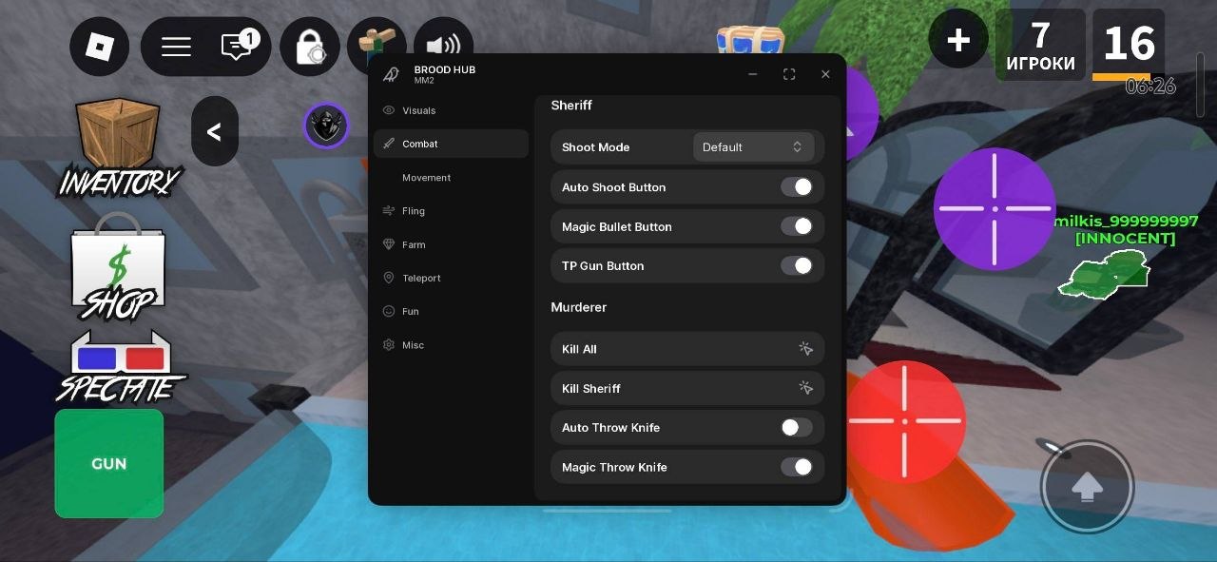This screenshot has height=562, width=1217.
Task: Click the 06:26 round timer
Action: [1150, 87]
